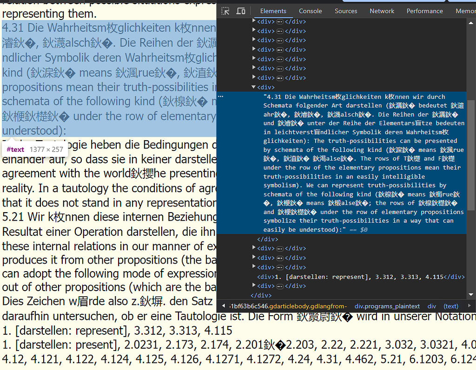The height and width of the screenshot is (370, 476).
Task: Collapse the expanded div containing the 4.31 text
Action: click(254, 87)
